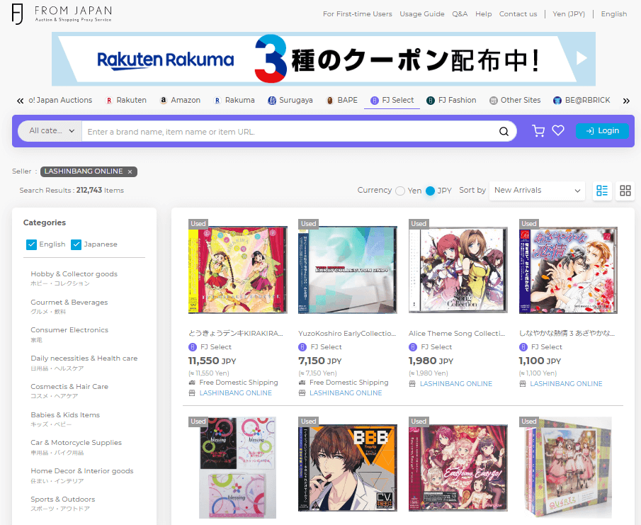Select Cosmectis & Hair Care category
This screenshot has width=641, height=525.
[69, 386]
